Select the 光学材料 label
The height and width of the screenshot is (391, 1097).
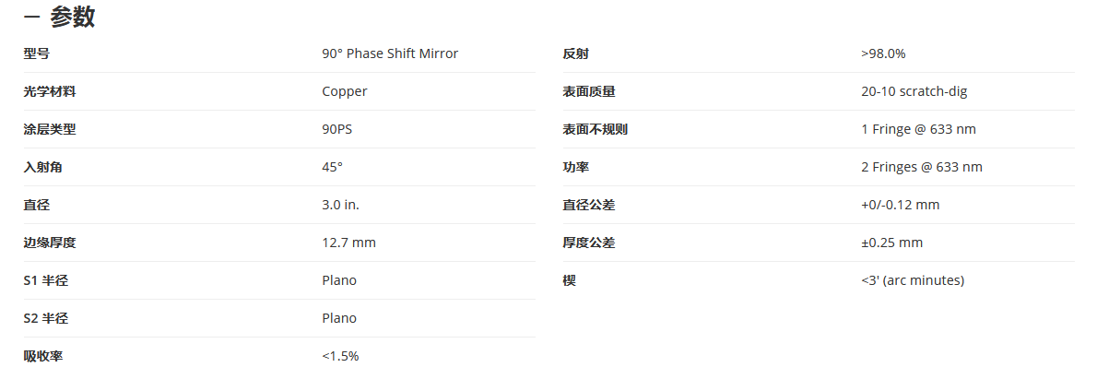point(50,91)
